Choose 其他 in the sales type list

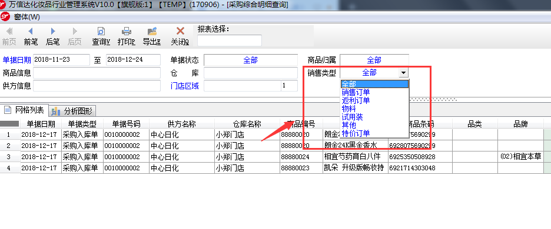374,125
